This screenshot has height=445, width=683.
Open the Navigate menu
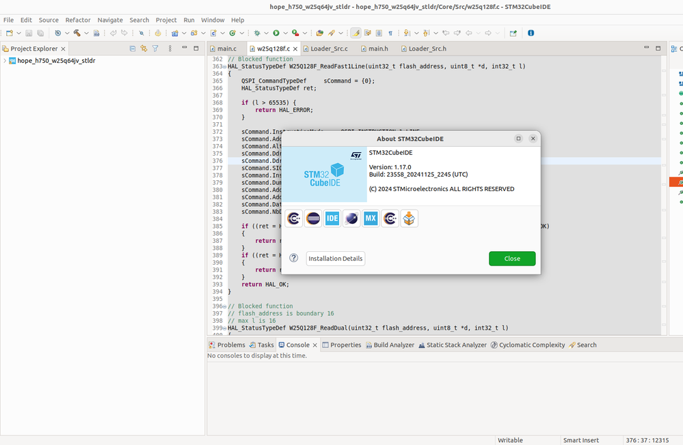pyautogui.click(x=110, y=20)
